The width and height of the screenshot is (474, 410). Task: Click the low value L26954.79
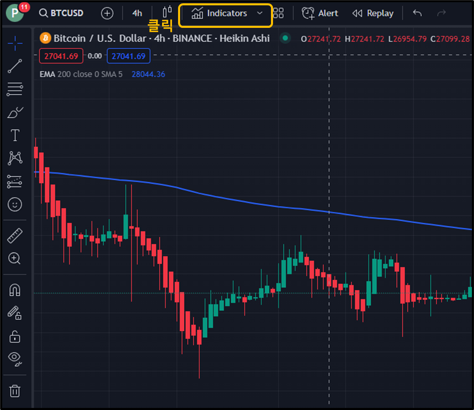pyautogui.click(x=407, y=39)
